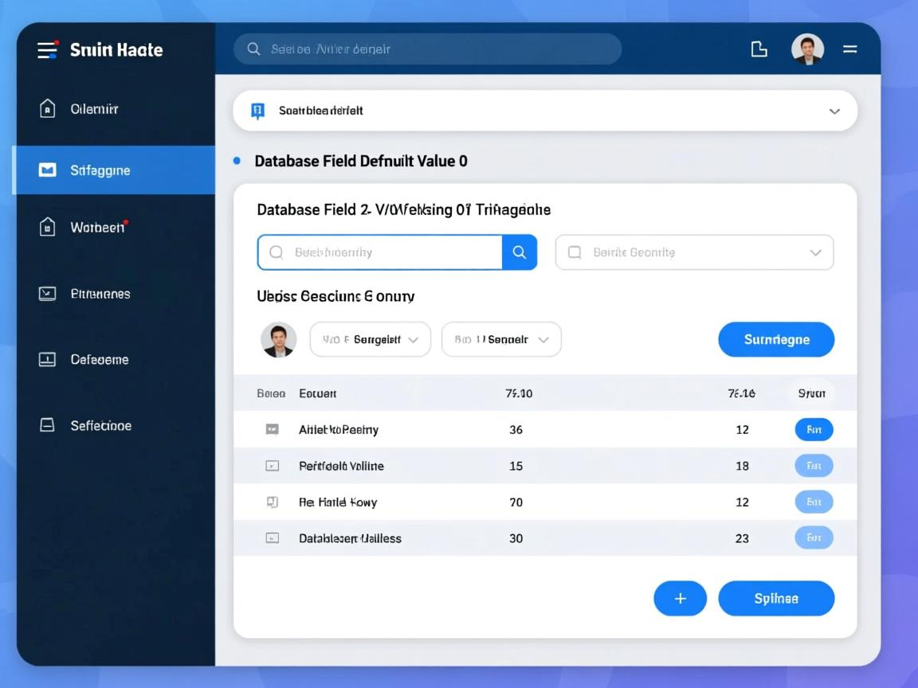Expand the Saatblea derfelt dropdown chevron
This screenshot has width=918, height=688.
pyautogui.click(x=834, y=111)
